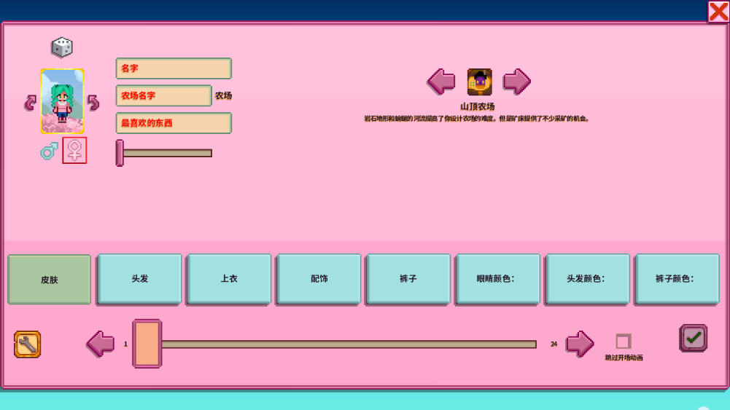The width and height of the screenshot is (730, 410).
Task: Click the dice randomize character icon
Action: point(62,48)
